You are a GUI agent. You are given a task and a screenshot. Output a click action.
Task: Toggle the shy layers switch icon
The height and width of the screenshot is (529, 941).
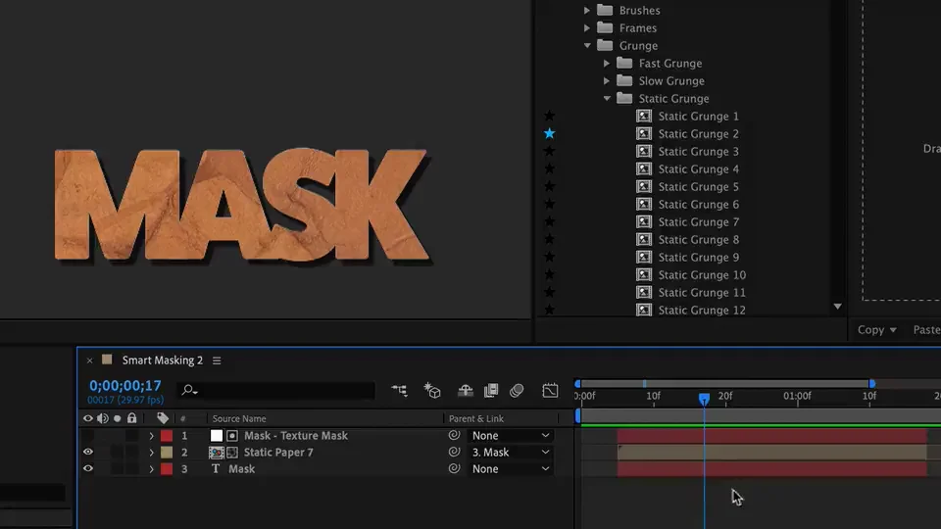[x=466, y=391]
